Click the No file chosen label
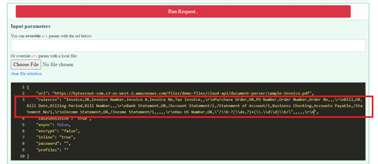378x164 pixels. click(x=58, y=64)
